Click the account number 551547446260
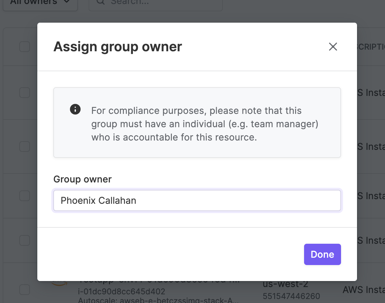The width and height of the screenshot is (385, 303). pyautogui.click(x=291, y=296)
